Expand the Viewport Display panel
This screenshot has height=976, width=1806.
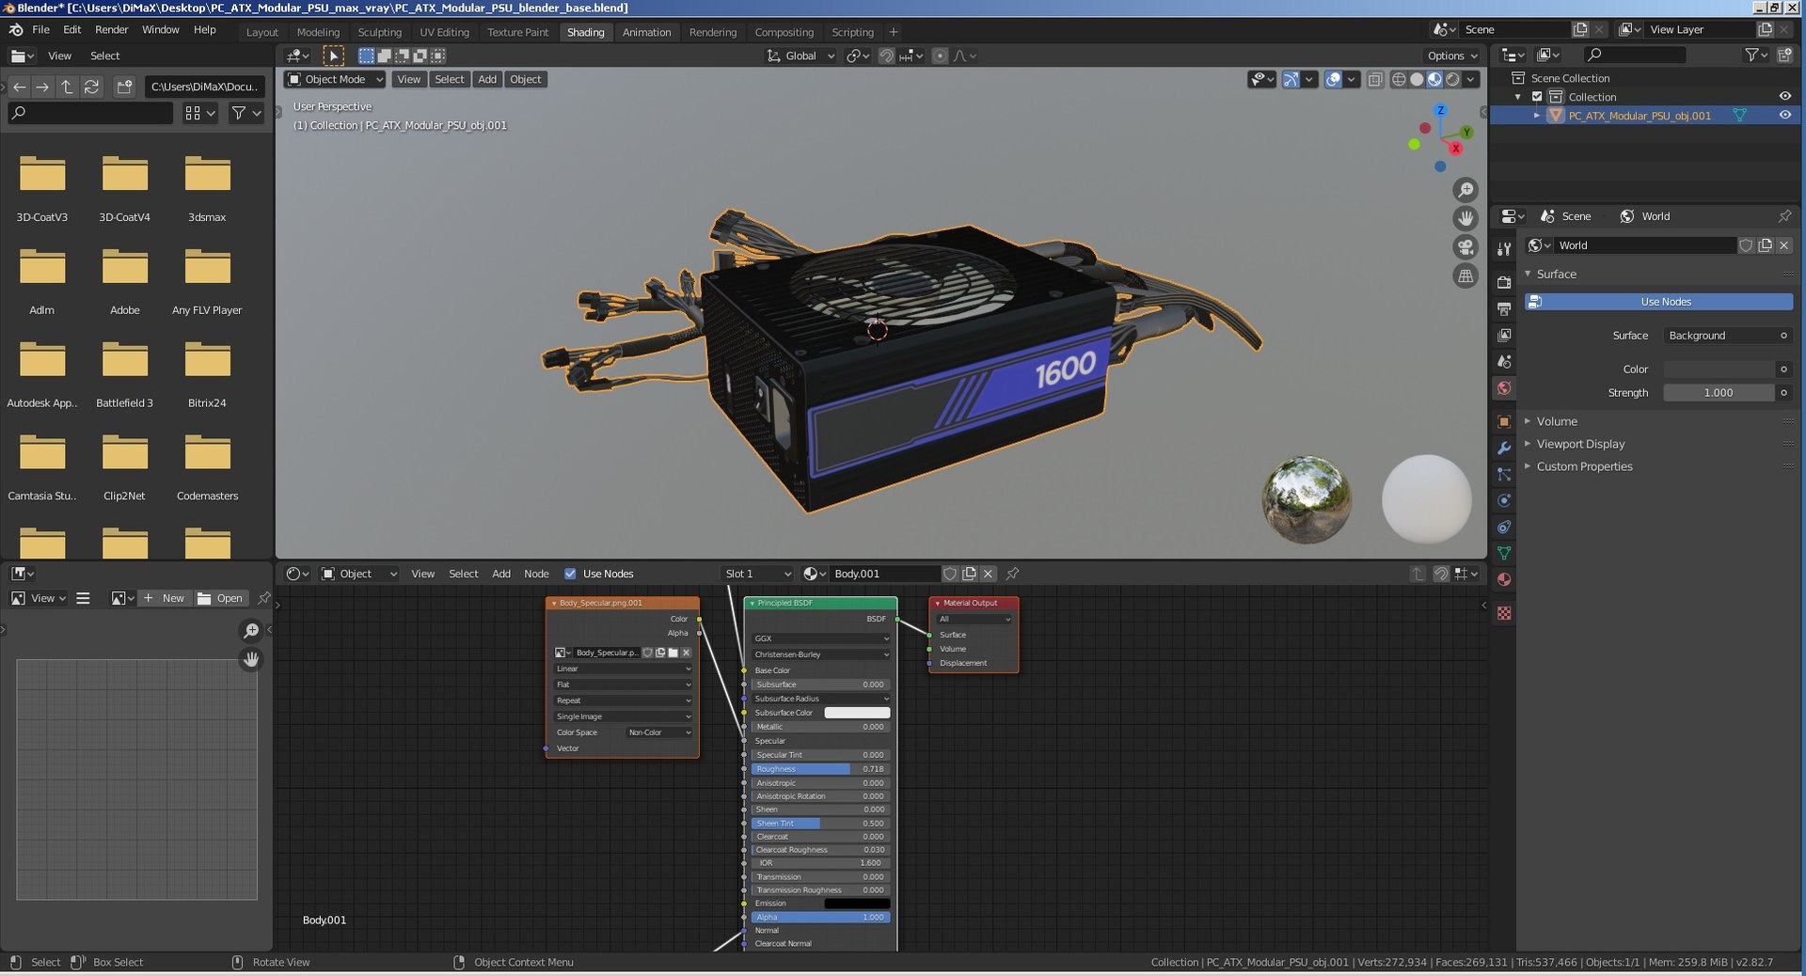coord(1580,444)
